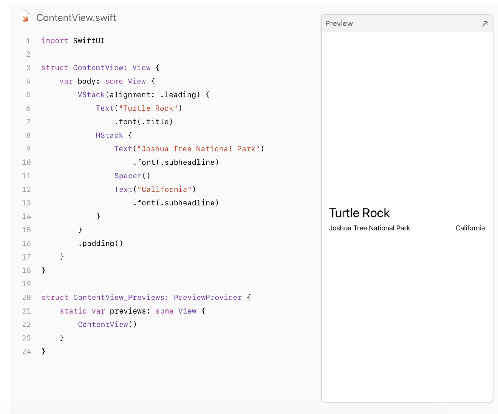This screenshot has width=498, height=414.
Task: Click "PreviewProvider" protocol name
Action: click(x=208, y=297)
